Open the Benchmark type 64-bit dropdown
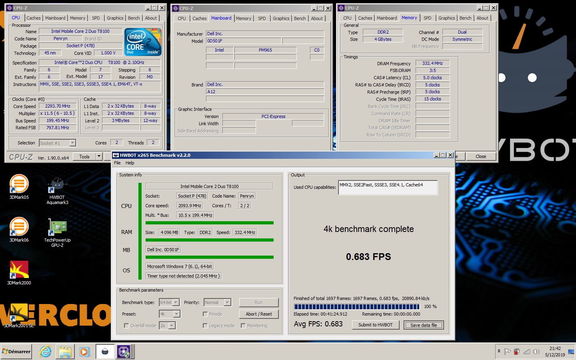The image size is (576, 360). tap(176, 302)
